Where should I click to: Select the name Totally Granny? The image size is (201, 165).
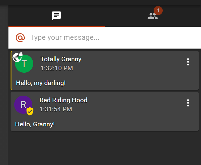point(61,59)
